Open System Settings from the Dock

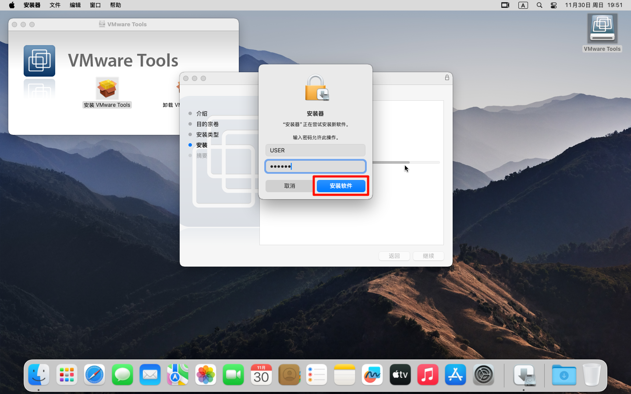click(x=484, y=375)
